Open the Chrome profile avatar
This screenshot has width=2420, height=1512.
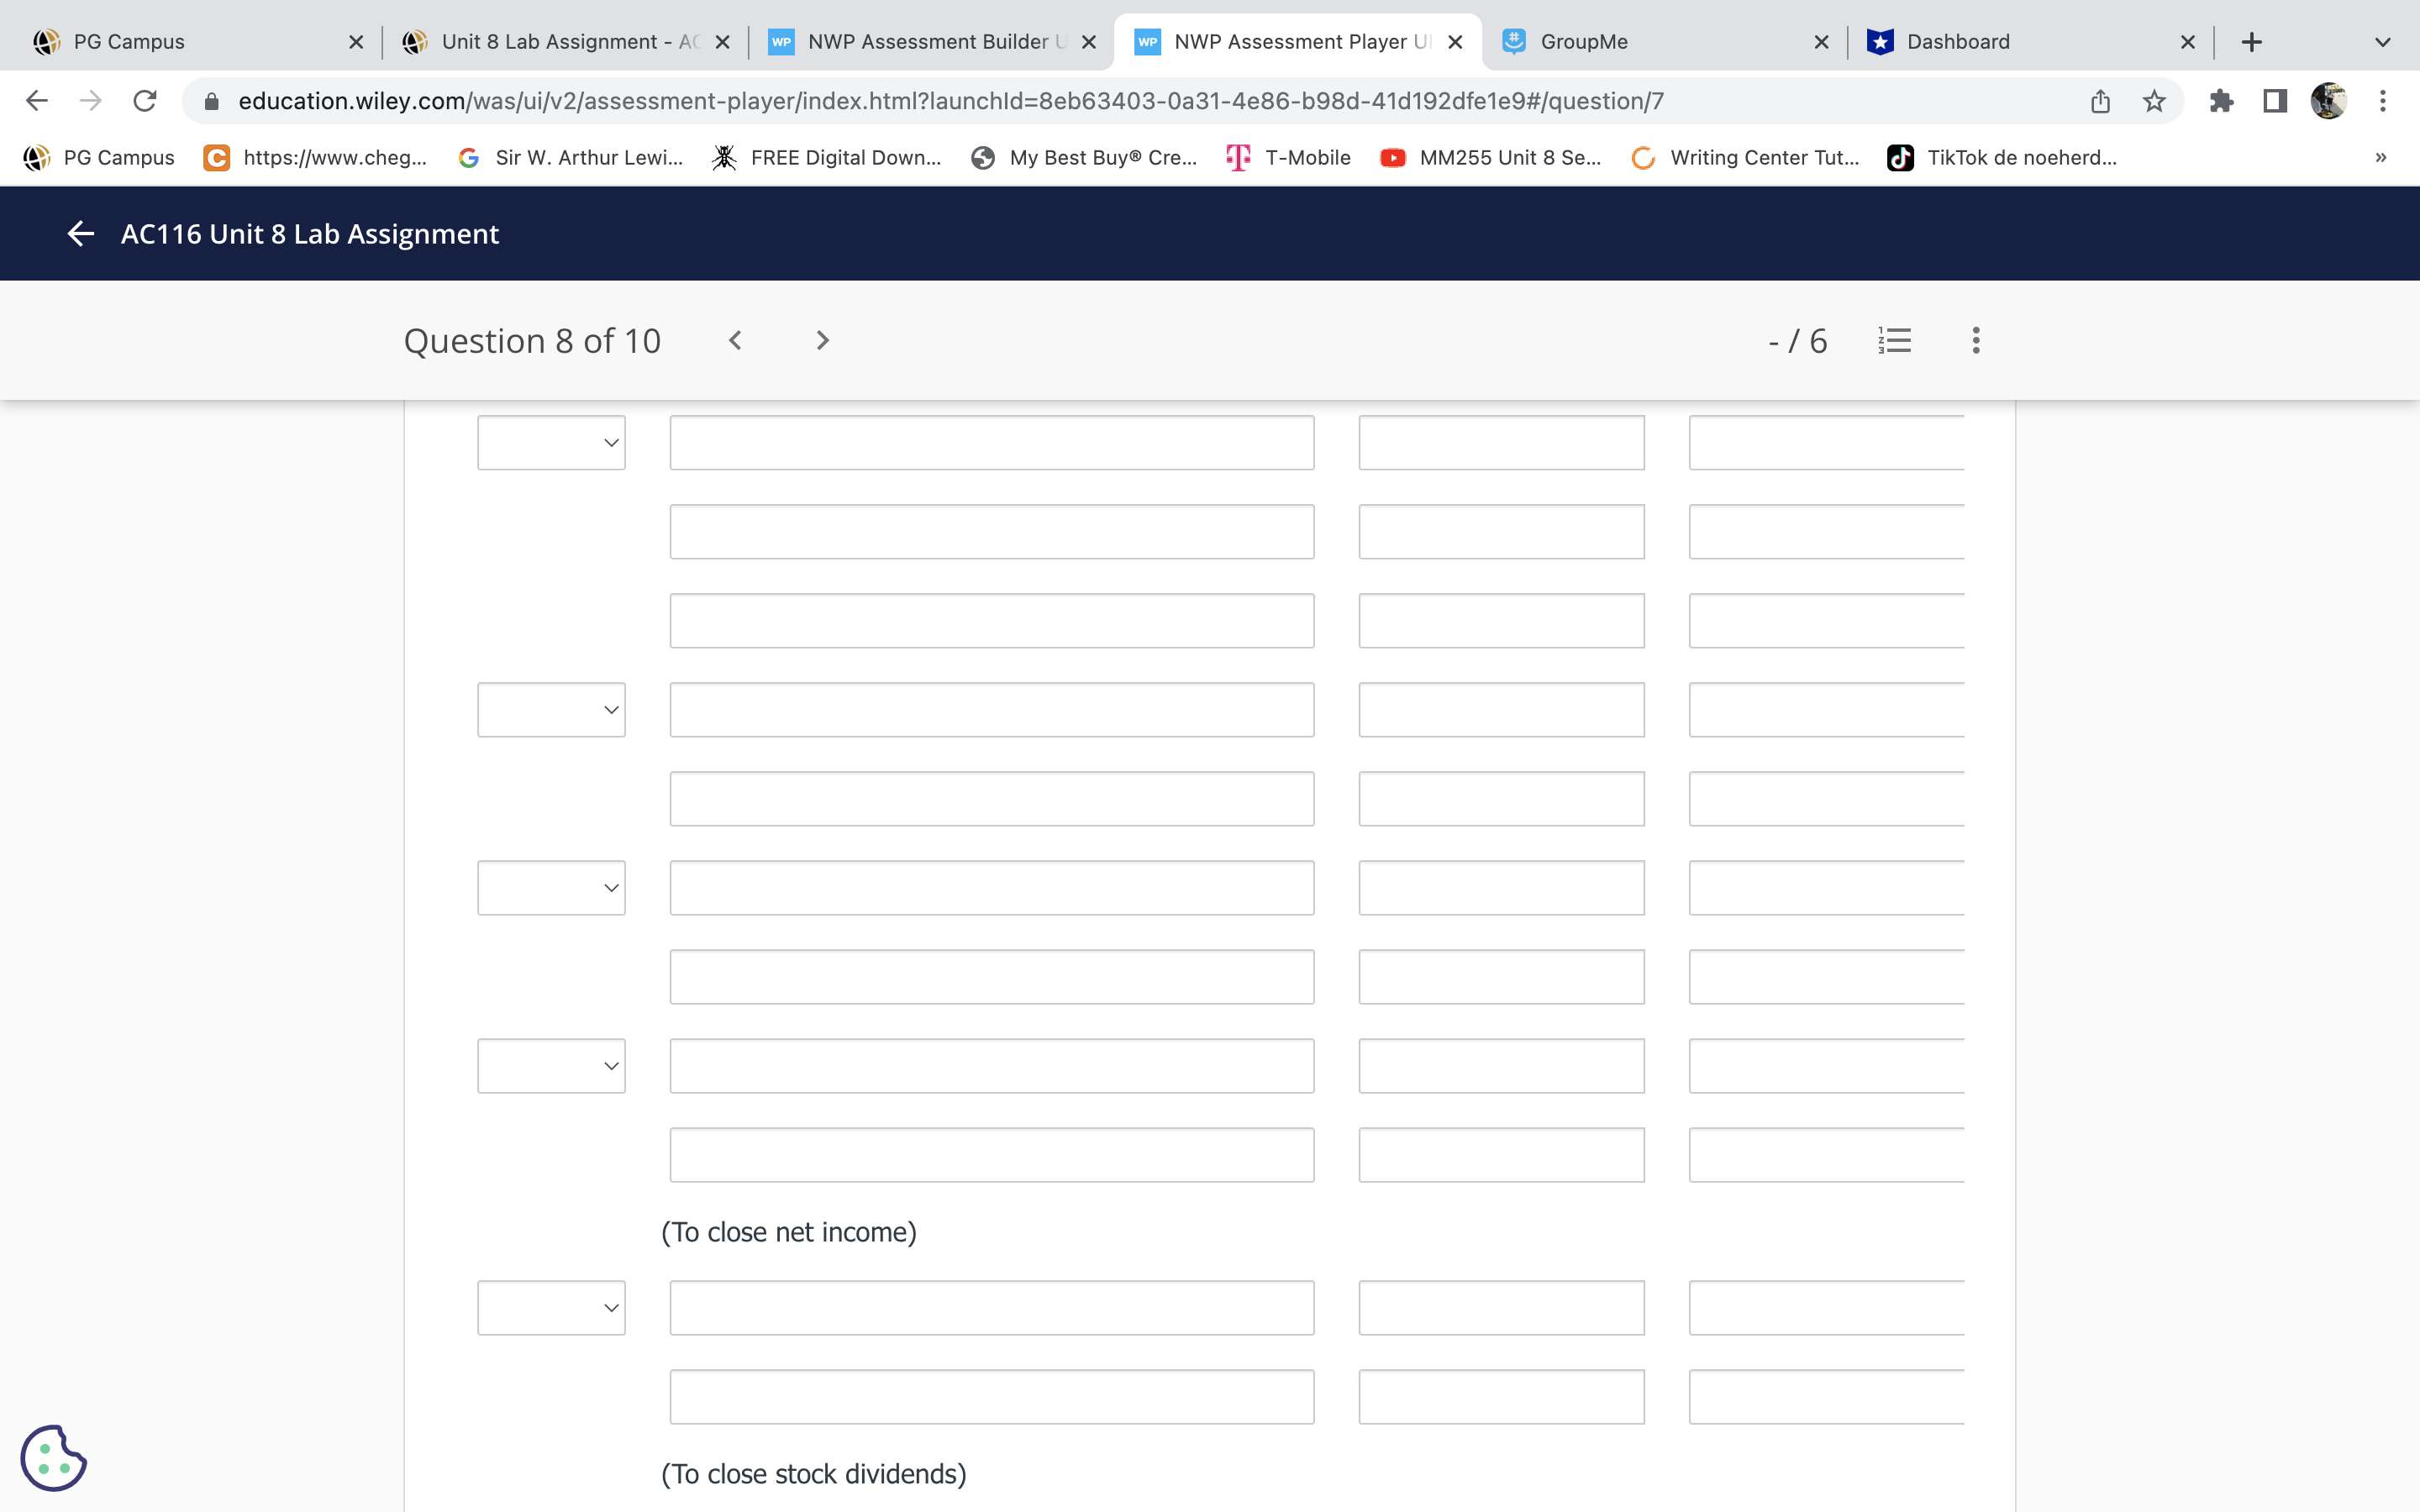pos(2330,101)
